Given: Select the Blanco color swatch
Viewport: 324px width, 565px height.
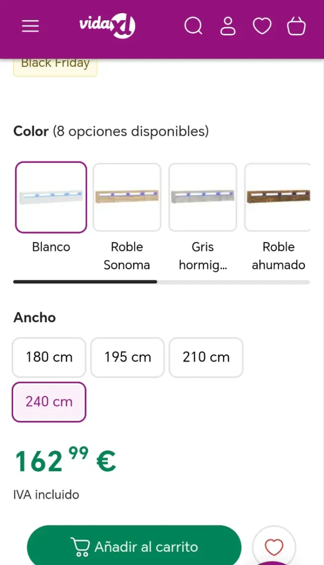Looking at the screenshot, I should coord(51,196).
